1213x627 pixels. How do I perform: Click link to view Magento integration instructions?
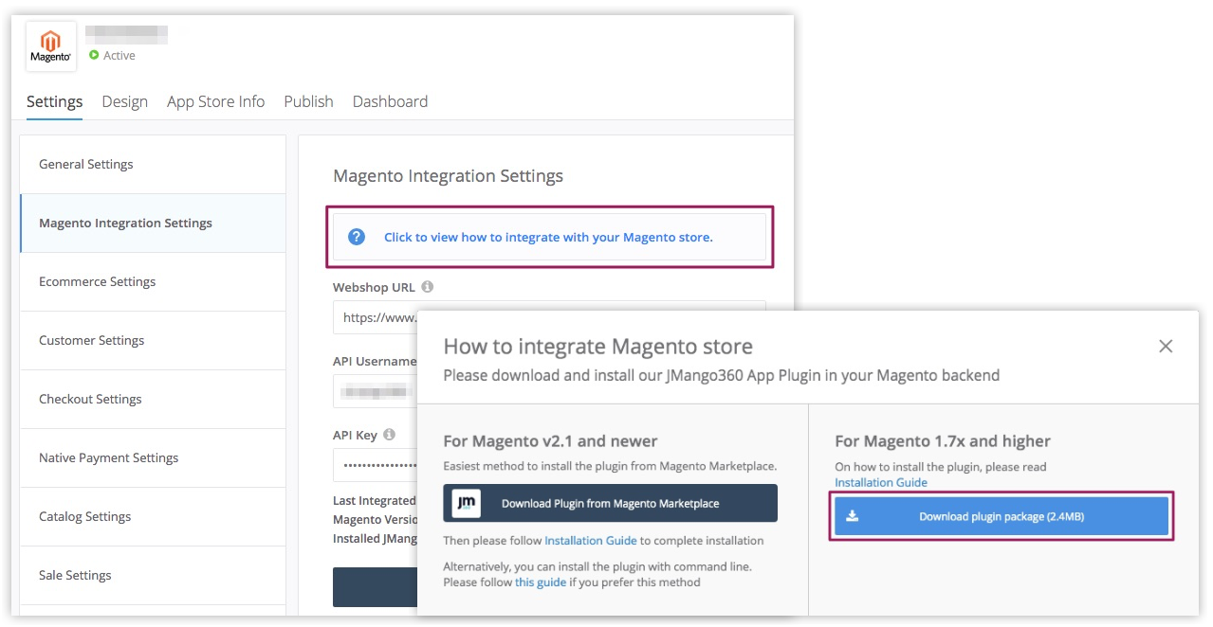click(x=548, y=237)
